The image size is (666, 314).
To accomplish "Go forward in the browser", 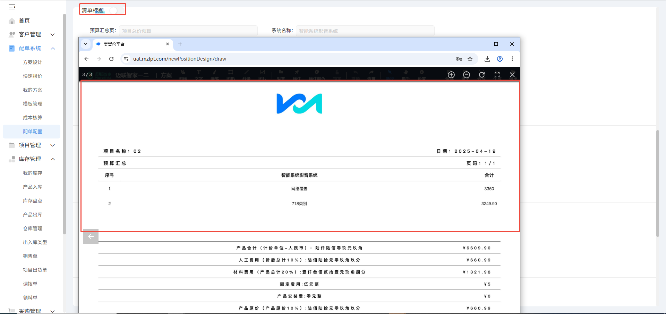I will (x=99, y=59).
